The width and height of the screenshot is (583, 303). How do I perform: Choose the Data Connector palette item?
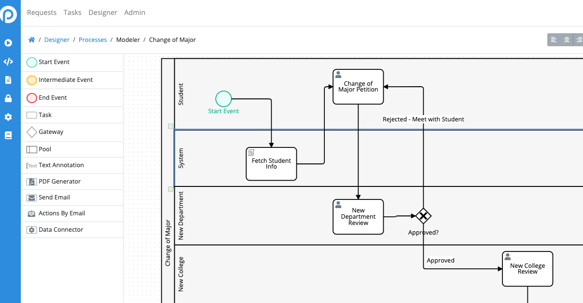[61, 230]
